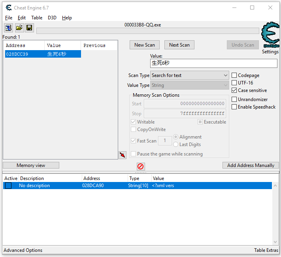
Task: Click the String[10] type cell
Action: 138,186
